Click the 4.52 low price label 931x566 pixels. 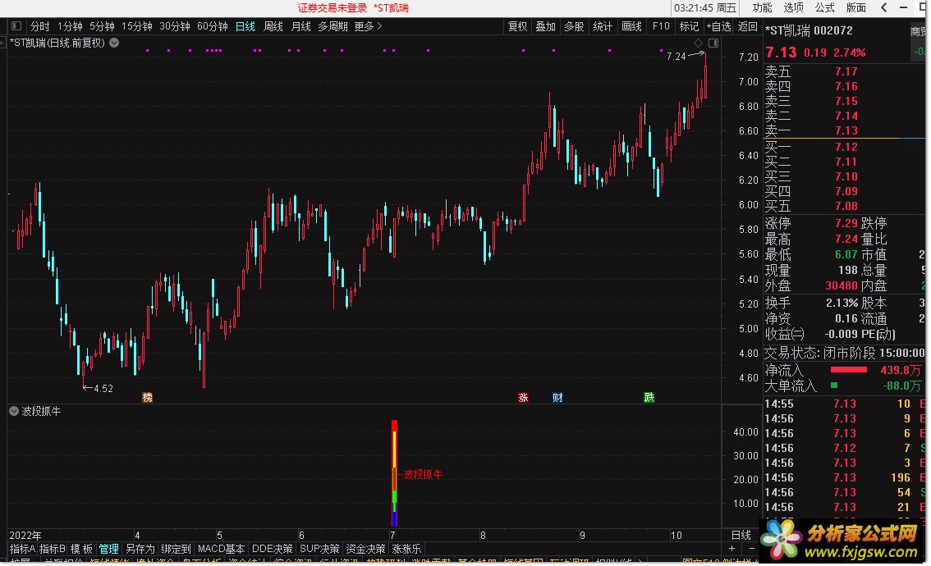click(103, 389)
